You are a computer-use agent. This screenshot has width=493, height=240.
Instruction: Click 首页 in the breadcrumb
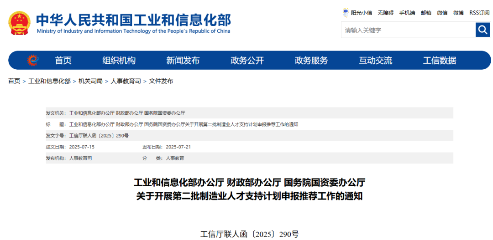(x=14, y=81)
